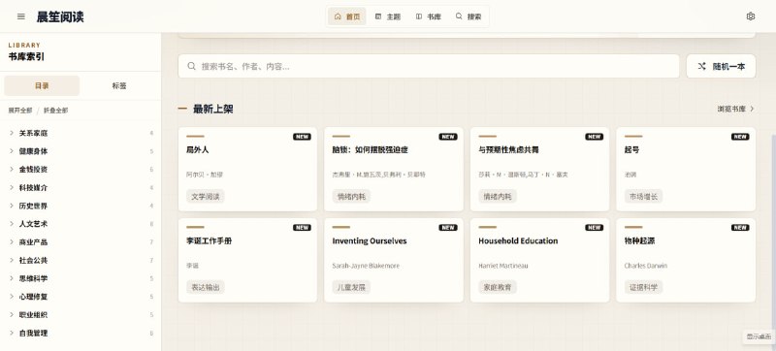The width and height of the screenshot is (776, 351).
Task: Select the 目录 sidebar tab
Action: click(42, 85)
